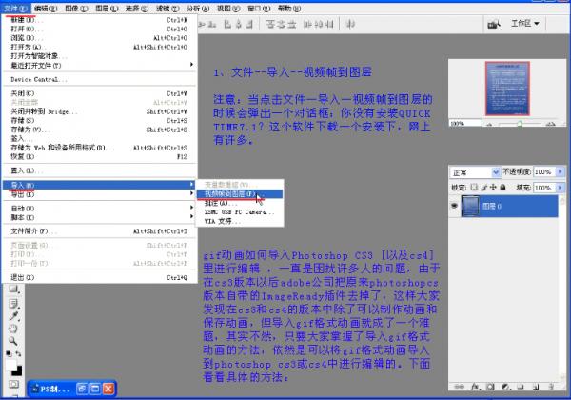
Task: Click the Auto-Align Layers icon in options bar
Action: (x=350, y=24)
